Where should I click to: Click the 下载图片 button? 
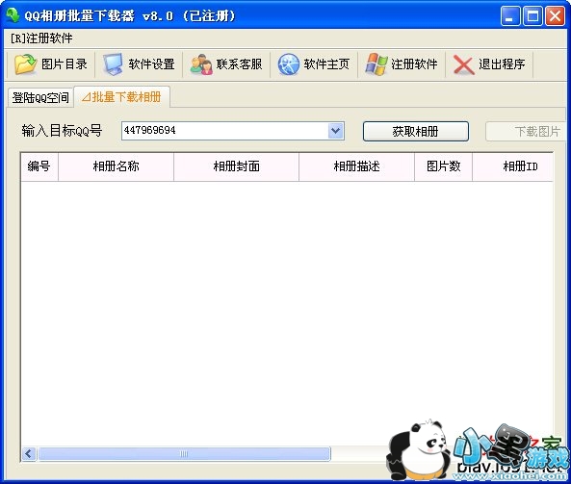pos(526,132)
